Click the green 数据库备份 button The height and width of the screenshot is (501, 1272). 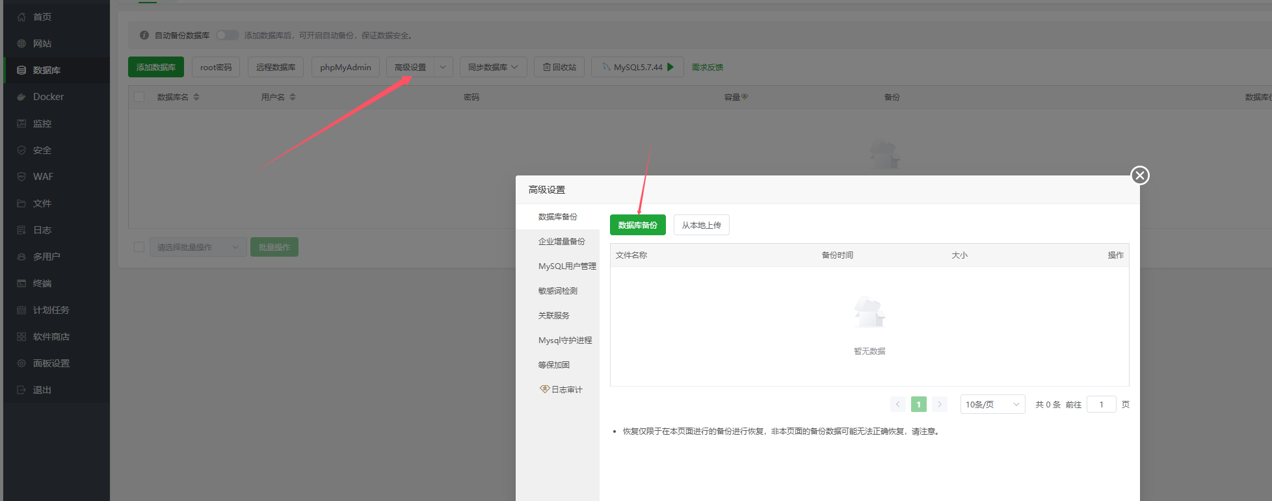click(x=637, y=225)
